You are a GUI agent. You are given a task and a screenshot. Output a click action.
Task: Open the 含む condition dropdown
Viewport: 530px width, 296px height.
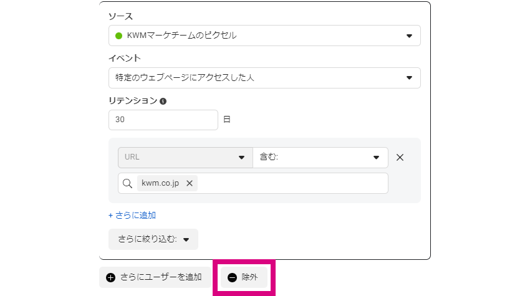pos(320,158)
